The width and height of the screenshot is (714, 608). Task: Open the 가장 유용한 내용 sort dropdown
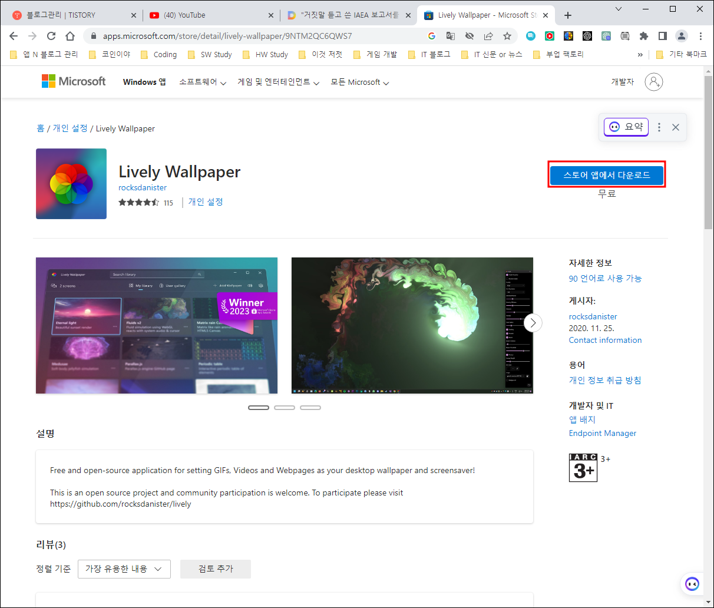tap(124, 569)
